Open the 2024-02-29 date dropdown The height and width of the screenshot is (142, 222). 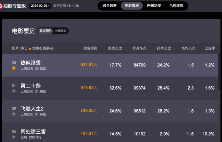(x=40, y=6)
